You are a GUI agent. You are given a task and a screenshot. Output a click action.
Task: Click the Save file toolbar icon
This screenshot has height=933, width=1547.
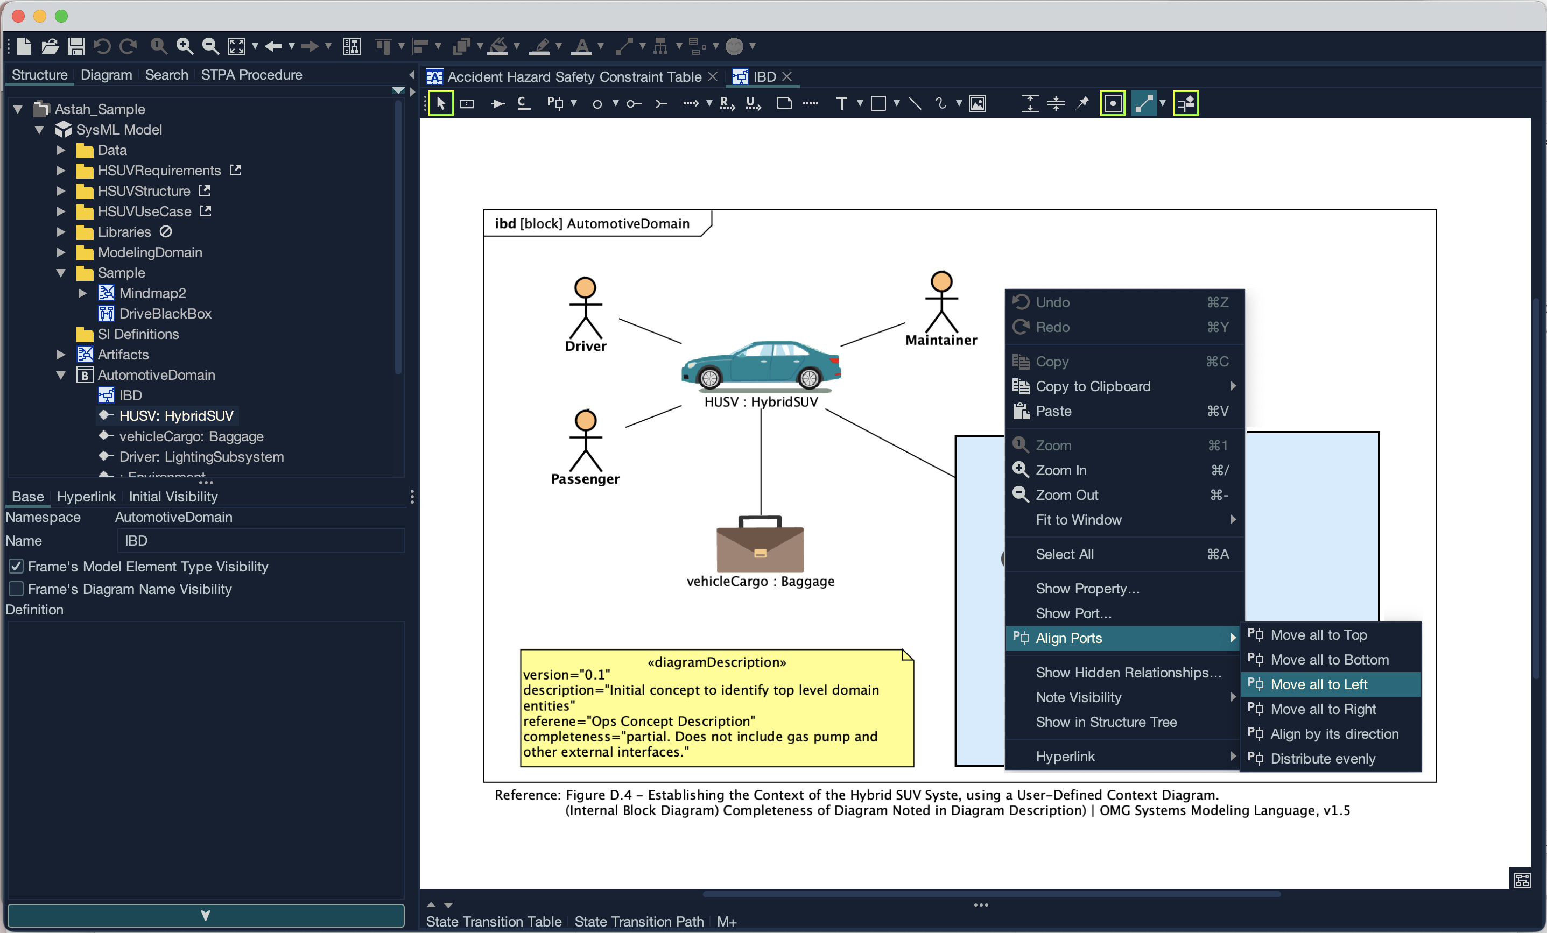pos(76,46)
